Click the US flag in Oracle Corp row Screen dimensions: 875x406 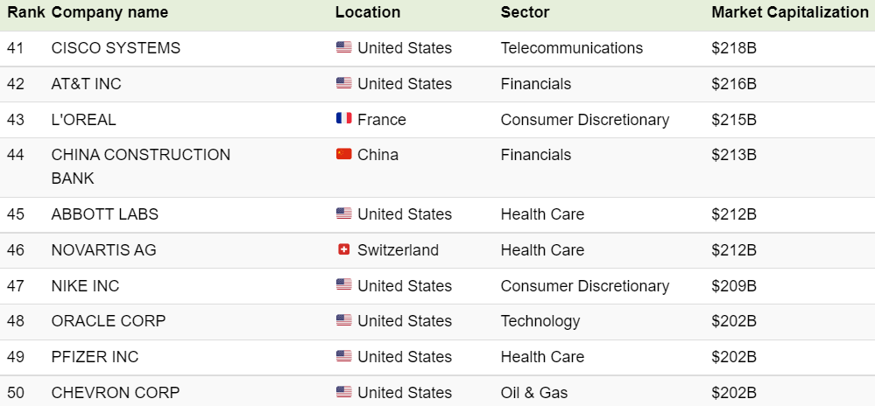pos(343,320)
